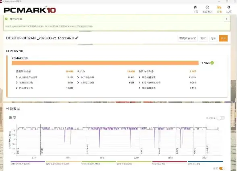
Task: Click dashed marker line in monitoring chart
Action: coord(40,140)
